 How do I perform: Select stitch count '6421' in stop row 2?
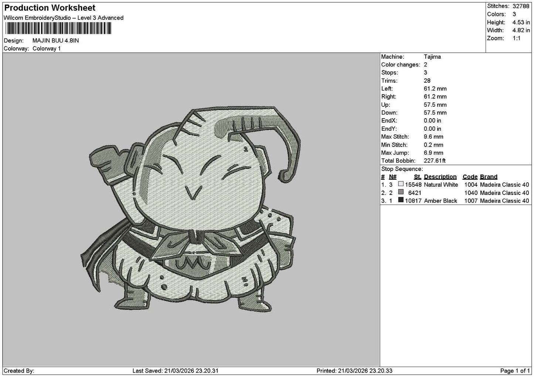coord(415,193)
